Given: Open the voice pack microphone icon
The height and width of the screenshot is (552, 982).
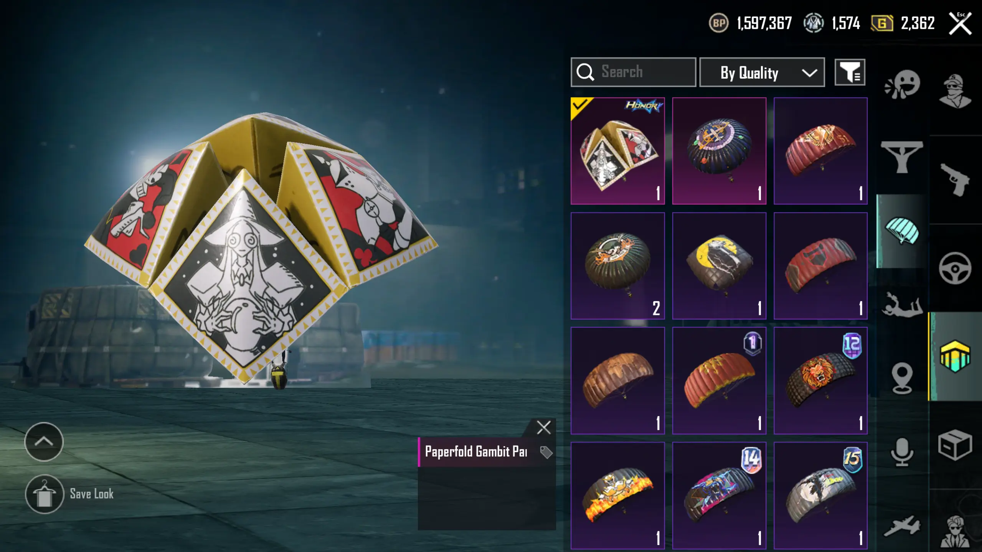Looking at the screenshot, I should [902, 452].
